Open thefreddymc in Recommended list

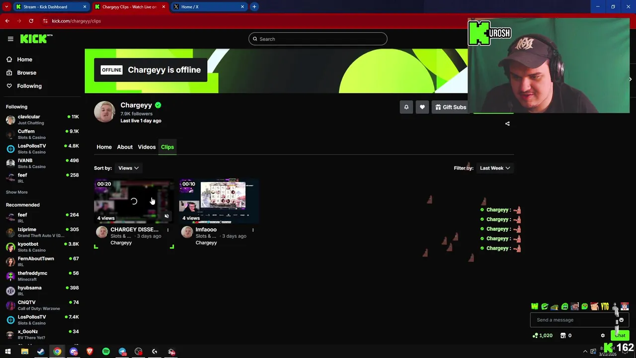coord(42,276)
